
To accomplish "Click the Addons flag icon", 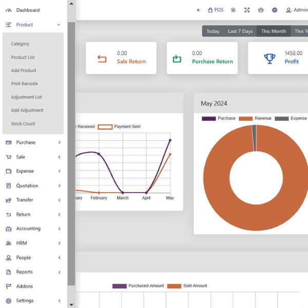I will (8, 286).
